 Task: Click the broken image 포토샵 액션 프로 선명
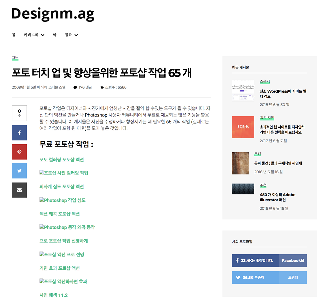tap(62, 254)
